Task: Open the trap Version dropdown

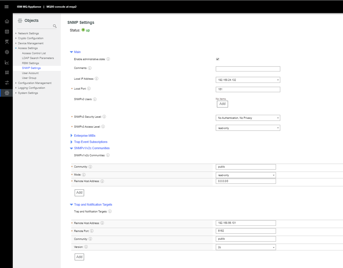Action: click(x=246, y=247)
